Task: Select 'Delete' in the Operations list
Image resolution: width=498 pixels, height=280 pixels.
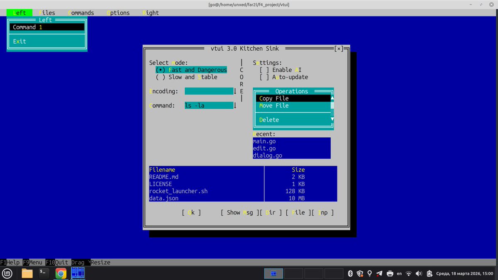Action: [x=293, y=119]
